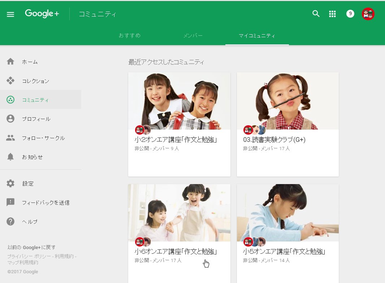385x283 pixels.
Task: Open the hamburger main menu
Action: (x=10, y=14)
